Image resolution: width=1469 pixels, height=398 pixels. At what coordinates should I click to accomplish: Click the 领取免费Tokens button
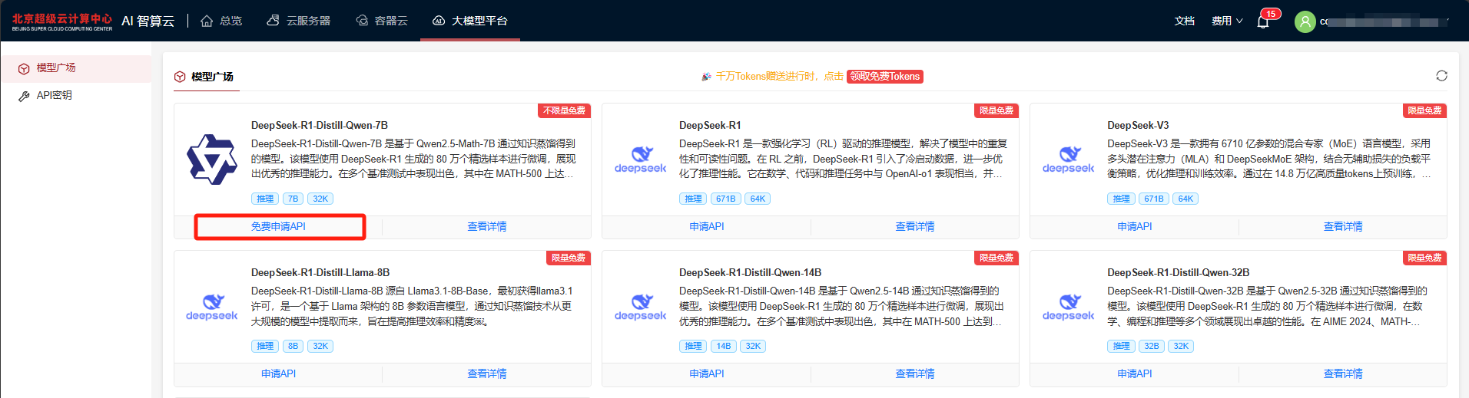(885, 77)
